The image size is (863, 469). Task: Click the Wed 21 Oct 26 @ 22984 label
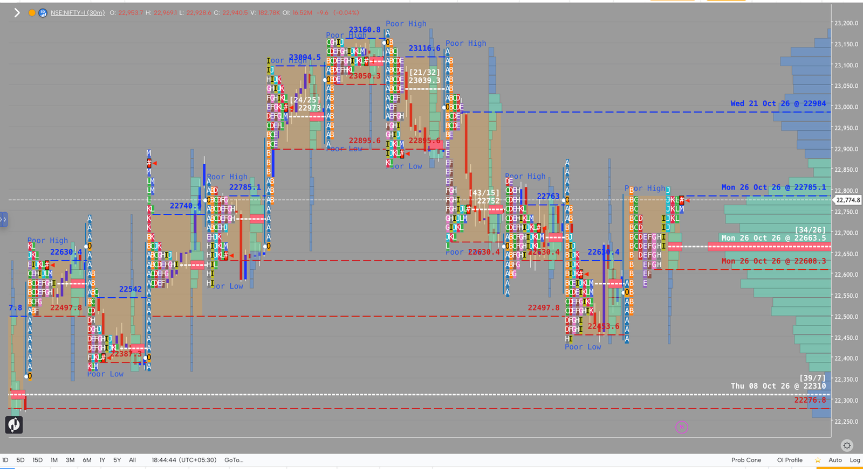point(778,103)
